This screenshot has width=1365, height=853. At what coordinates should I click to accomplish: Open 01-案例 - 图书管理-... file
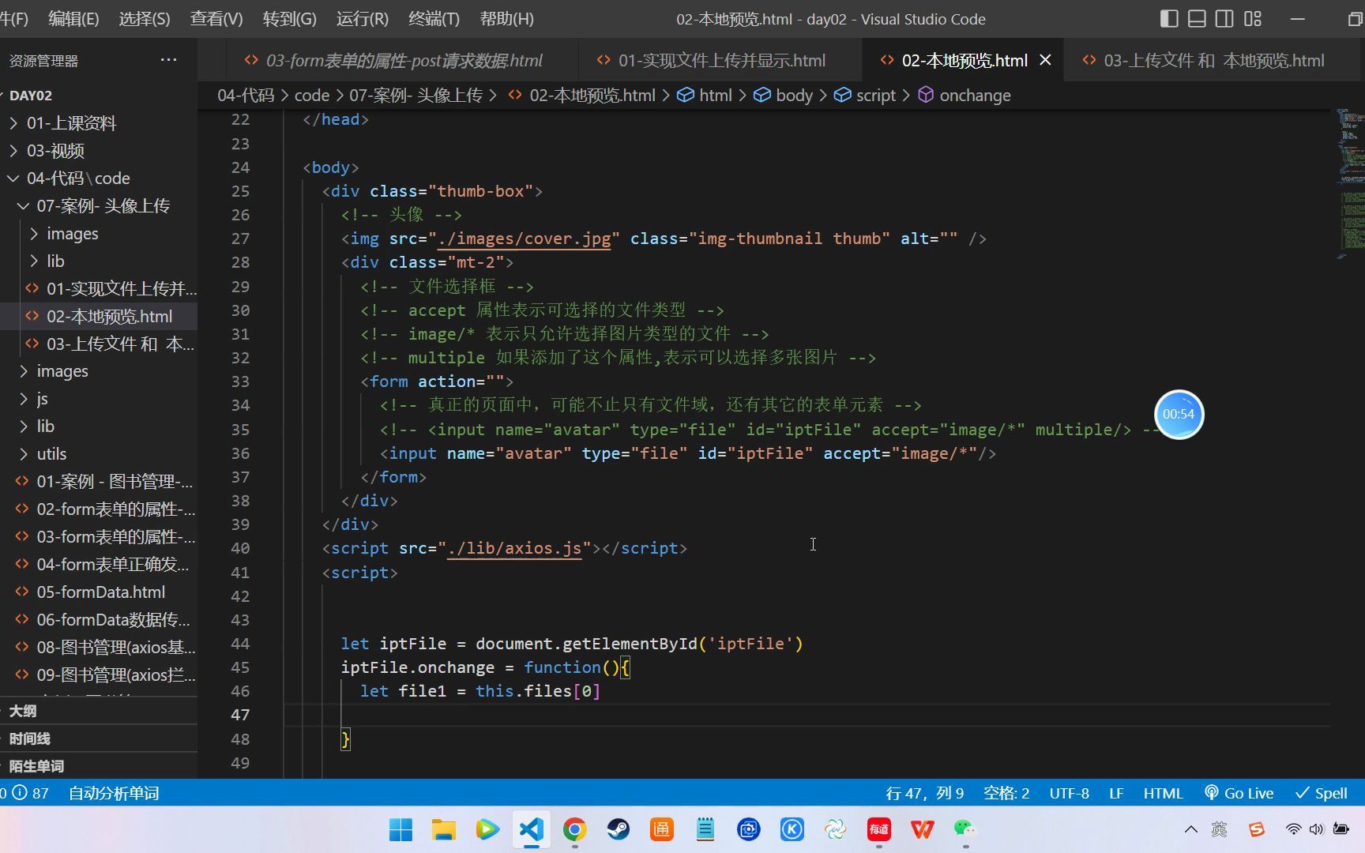coord(99,482)
